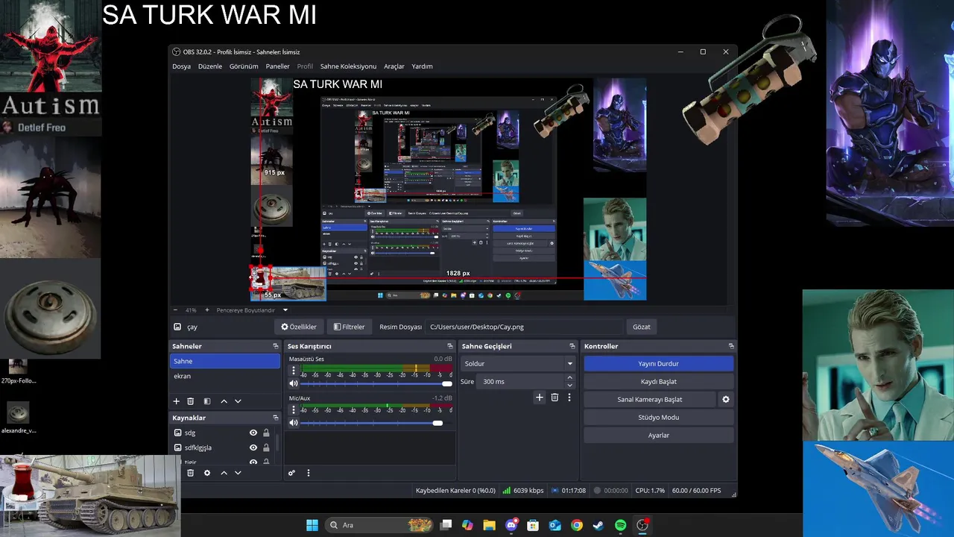The width and height of the screenshot is (954, 537).
Task: Click Sanal Kamerayı Başlat button
Action: click(x=650, y=400)
